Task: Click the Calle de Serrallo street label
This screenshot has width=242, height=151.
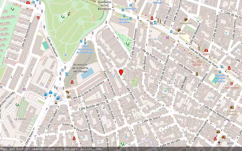Action: [x=170, y=143]
